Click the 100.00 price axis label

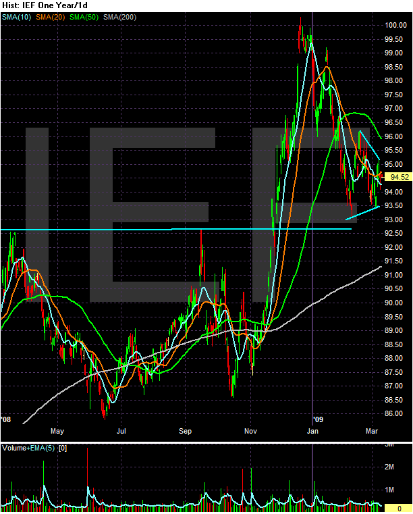tap(395, 25)
